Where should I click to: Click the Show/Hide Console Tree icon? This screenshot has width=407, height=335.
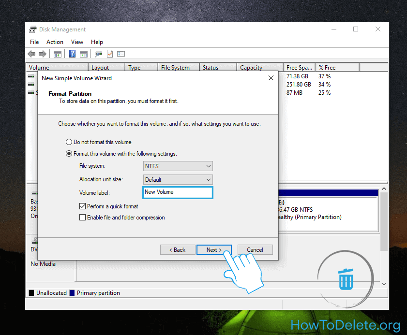pyautogui.click(x=58, y=54)
